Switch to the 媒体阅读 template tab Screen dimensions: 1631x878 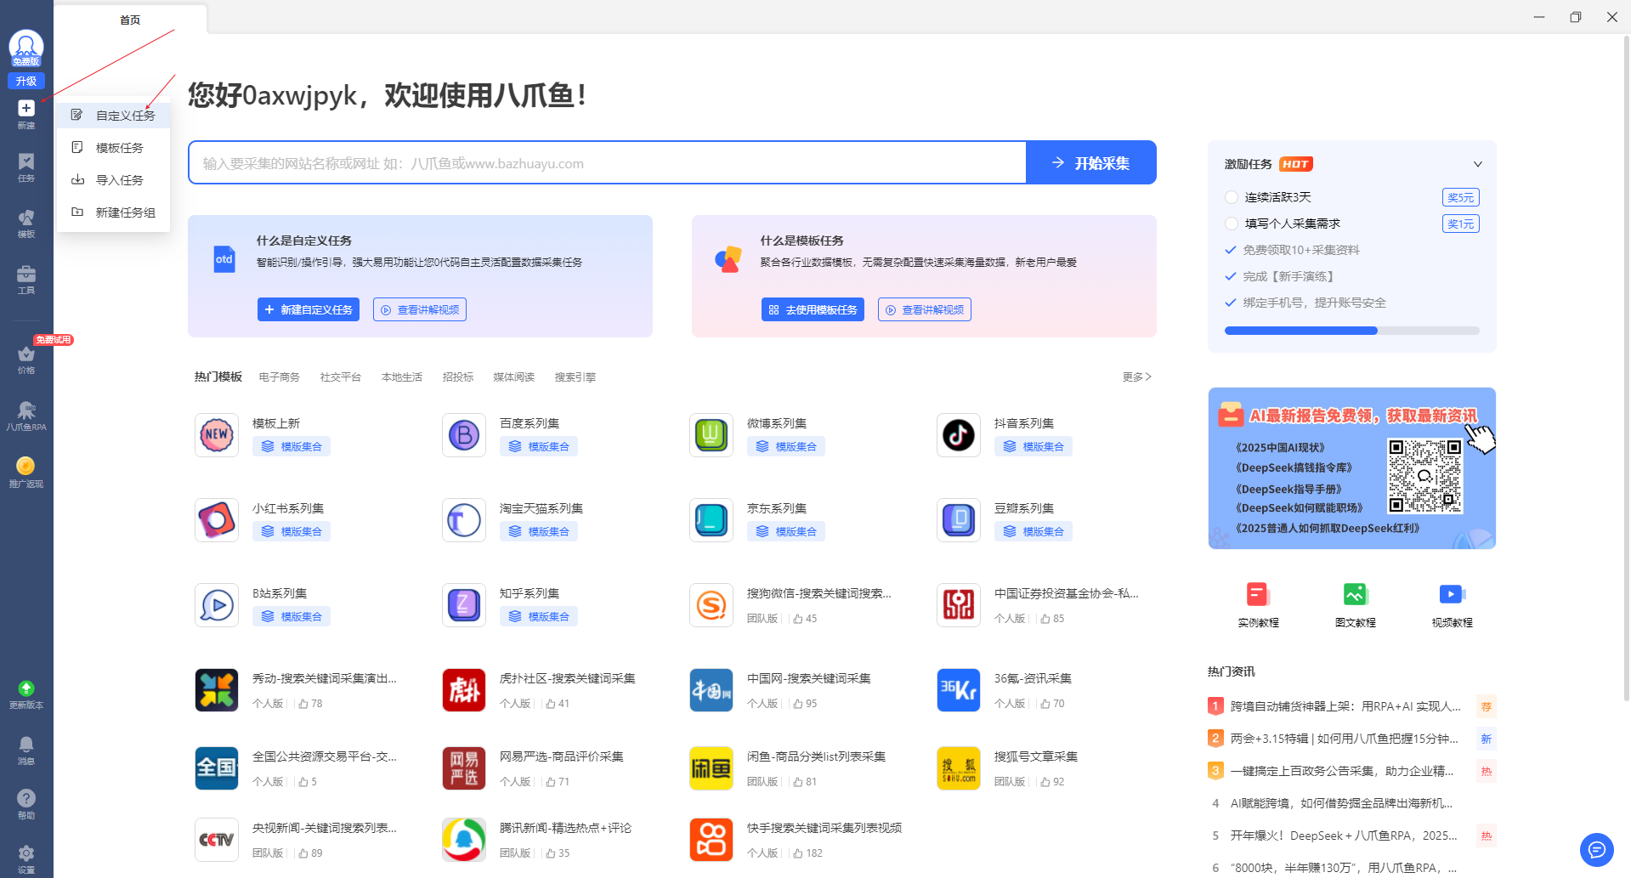514,377
